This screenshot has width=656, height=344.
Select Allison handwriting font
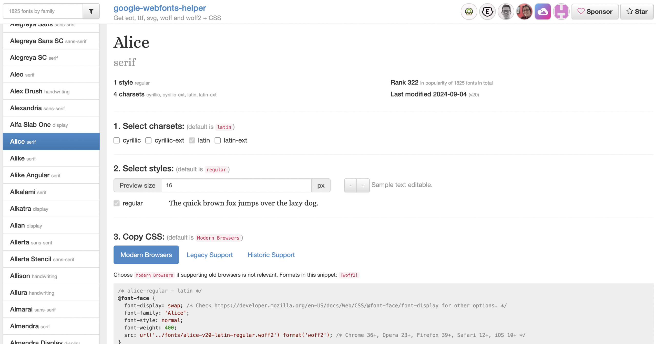51,276
